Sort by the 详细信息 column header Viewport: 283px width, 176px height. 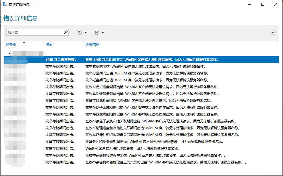pyautogui.click(x=92, y=44)
